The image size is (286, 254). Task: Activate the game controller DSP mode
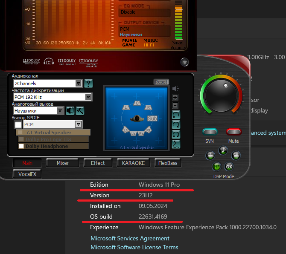[x=210, y=156]
